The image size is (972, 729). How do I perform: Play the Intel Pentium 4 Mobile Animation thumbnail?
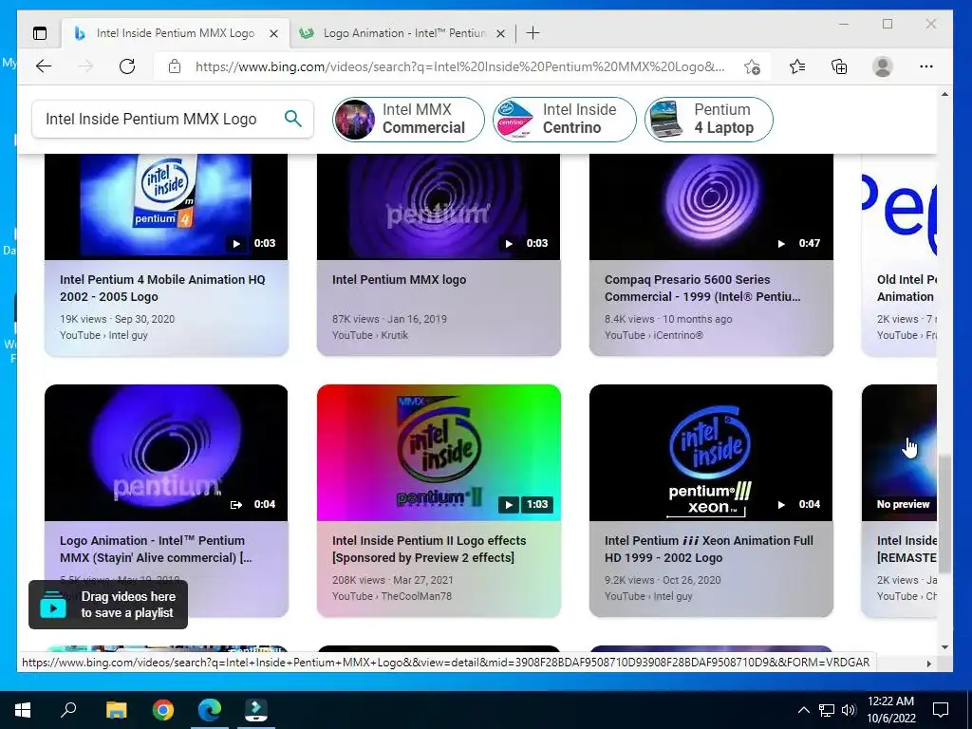[x=166, y=206]
